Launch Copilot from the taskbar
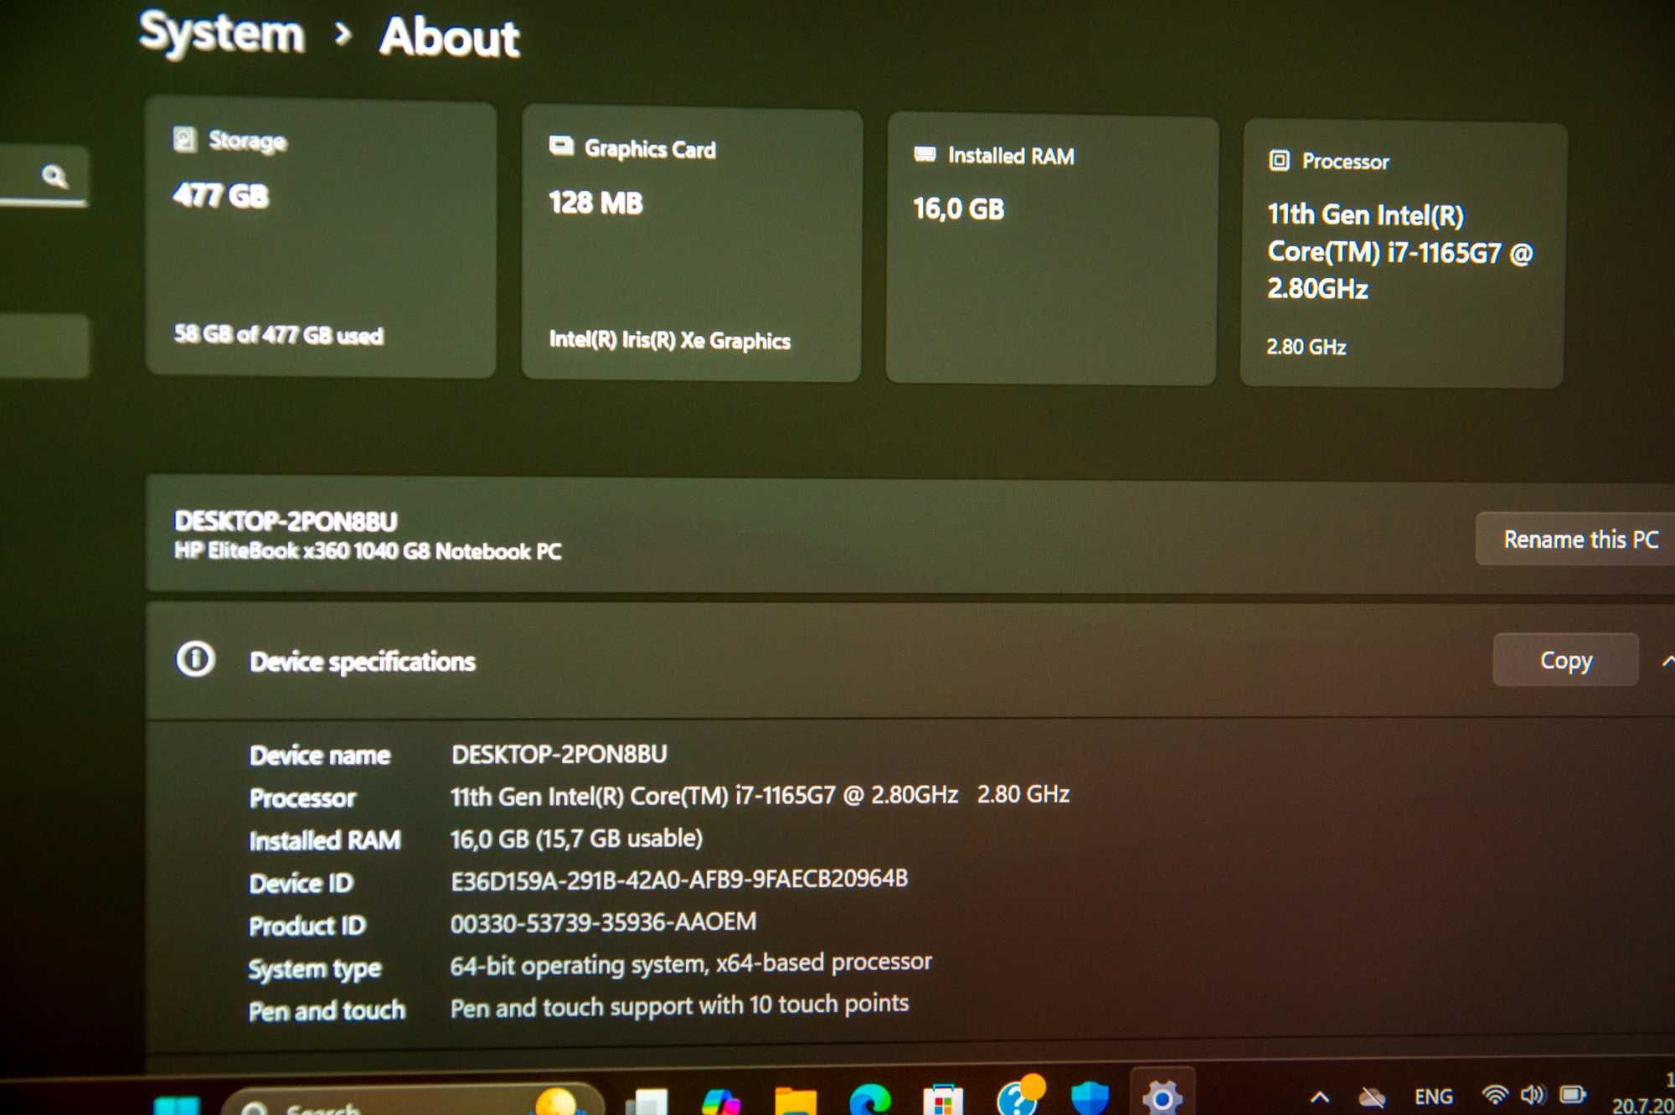This screenshot has width=1675, height=1115. coord(720,1102)
